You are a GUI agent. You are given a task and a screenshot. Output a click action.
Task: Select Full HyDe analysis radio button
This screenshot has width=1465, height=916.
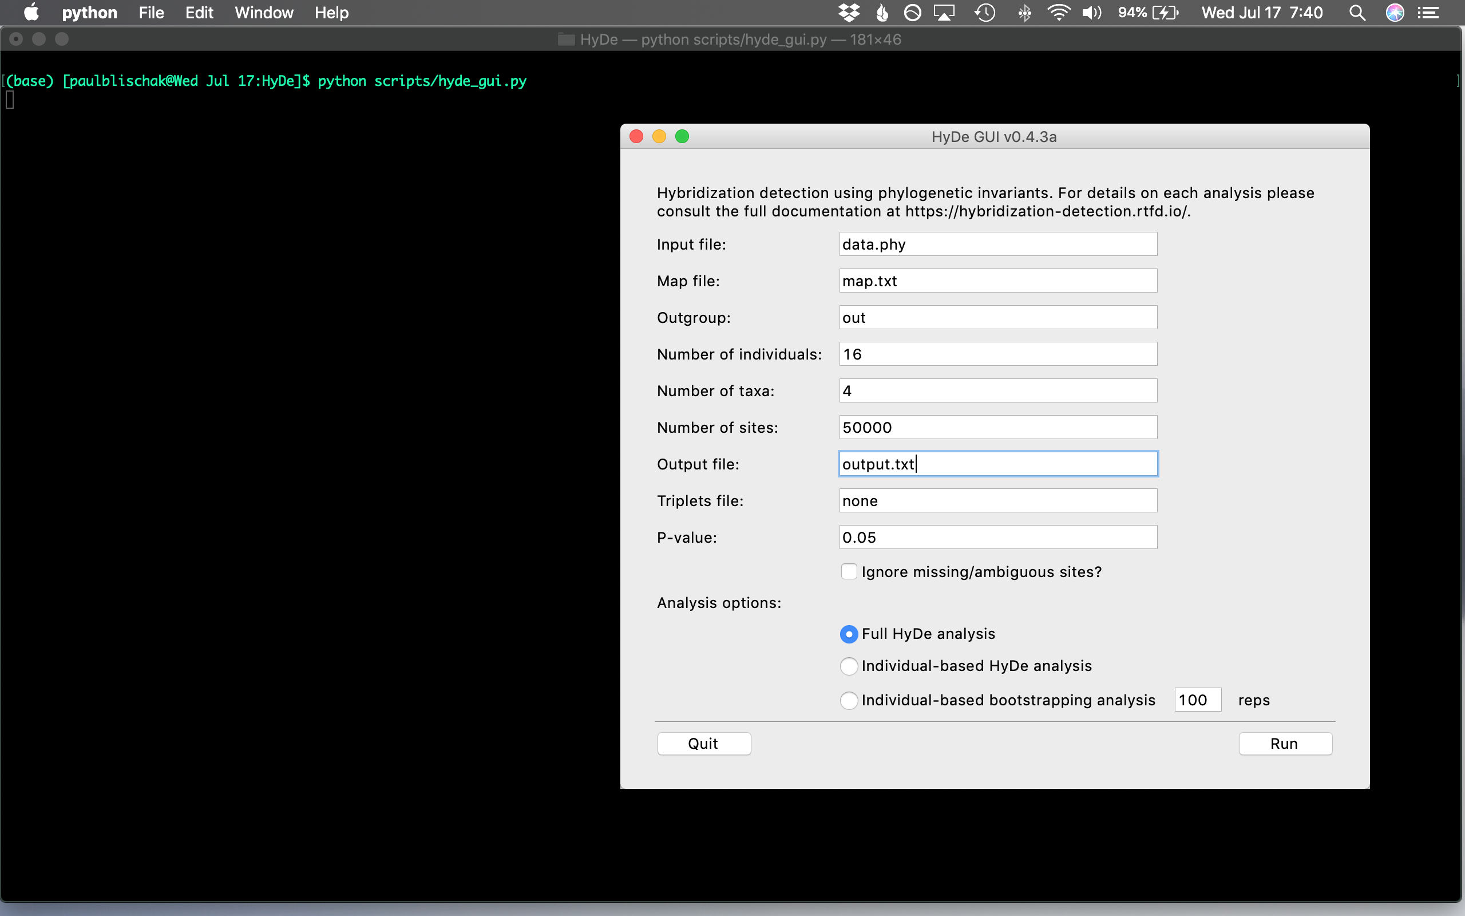[x=849, y=633]
